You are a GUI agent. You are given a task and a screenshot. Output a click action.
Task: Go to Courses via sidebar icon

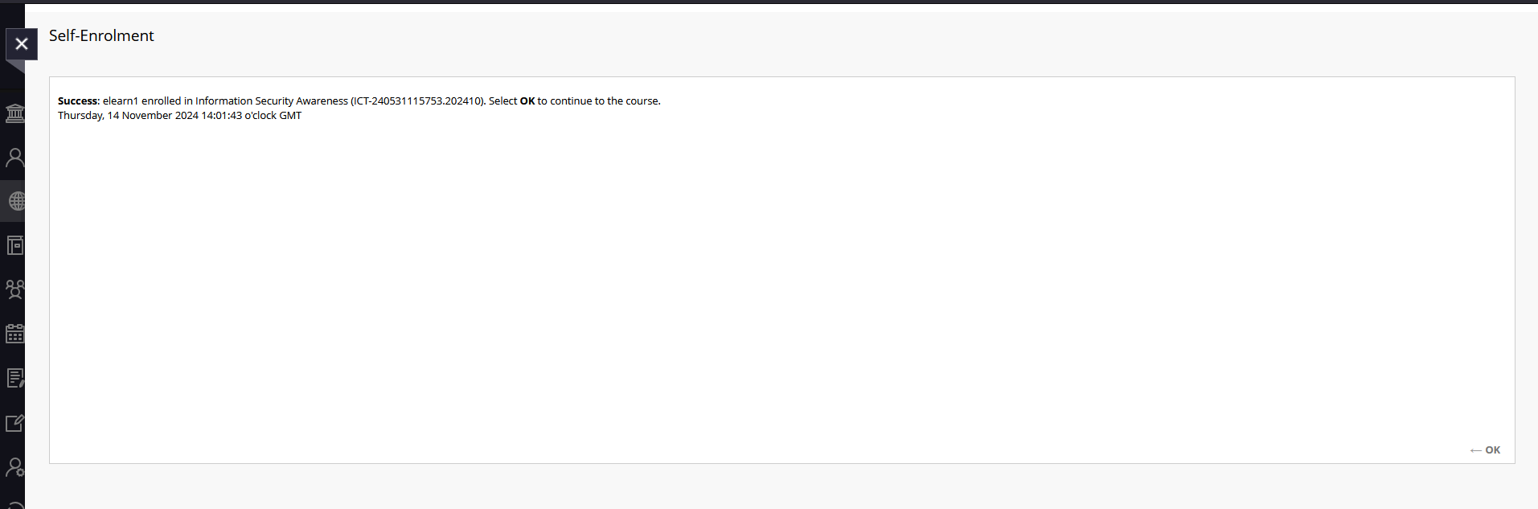click(14, 245)
